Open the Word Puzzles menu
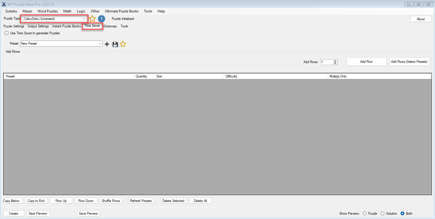This screenshot has height=219, width=435. (x=48, y=11)
